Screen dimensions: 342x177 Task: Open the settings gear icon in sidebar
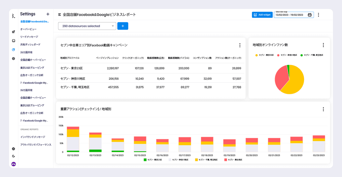[14, 59]
